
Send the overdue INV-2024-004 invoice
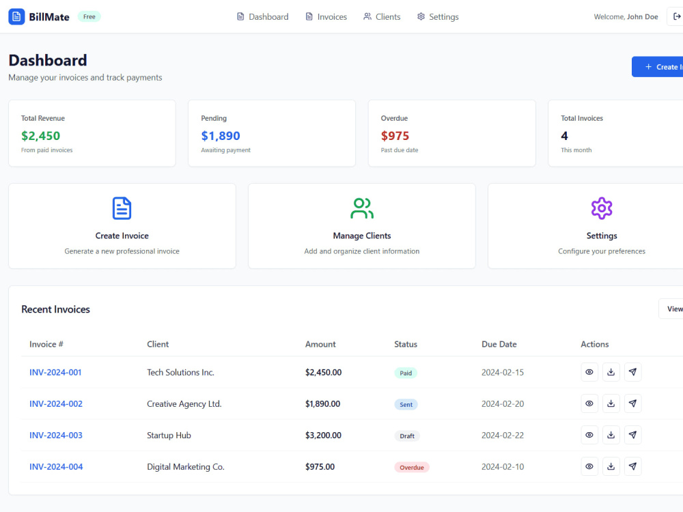coord(633,466)
